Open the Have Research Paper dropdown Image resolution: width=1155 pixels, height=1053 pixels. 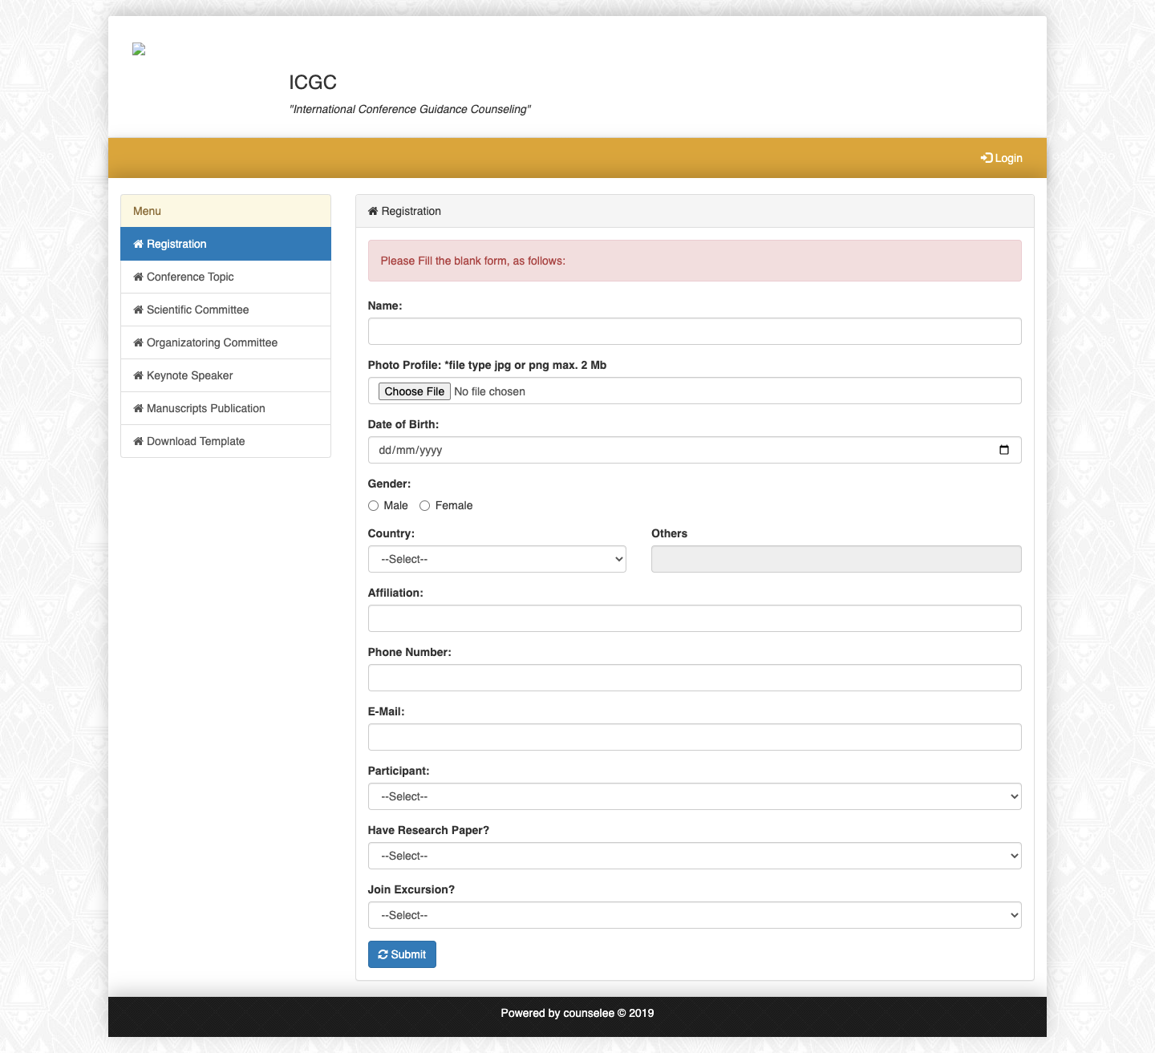(x=695, y=856)
